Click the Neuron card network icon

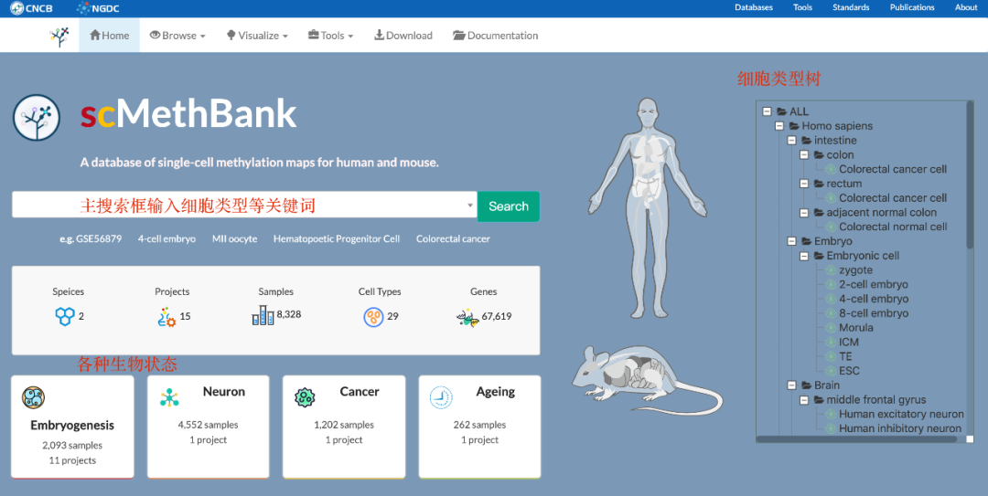(169, 397)
